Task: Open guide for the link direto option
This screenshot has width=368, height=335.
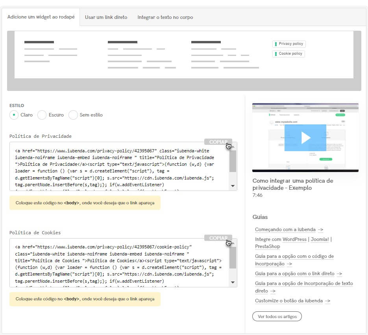Action: [x=294, y=274]
